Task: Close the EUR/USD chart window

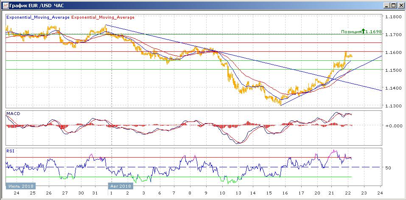Action: tap(401, 6)
